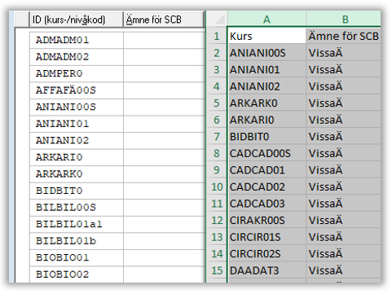Select row header 1 in Excel
This screenshot has width=392, height=294.
[217, 36]
